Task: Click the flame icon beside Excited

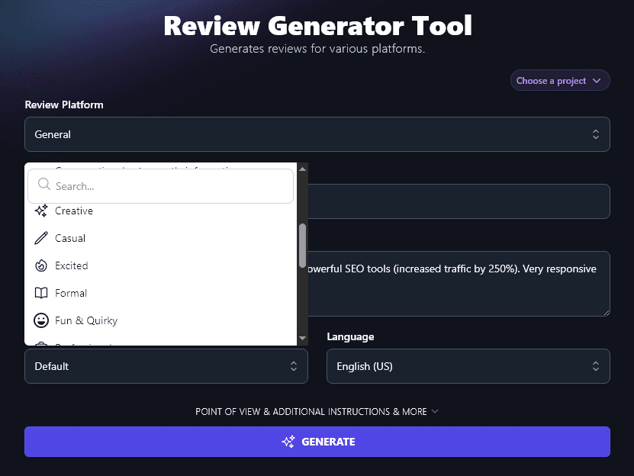Action: 41,265
